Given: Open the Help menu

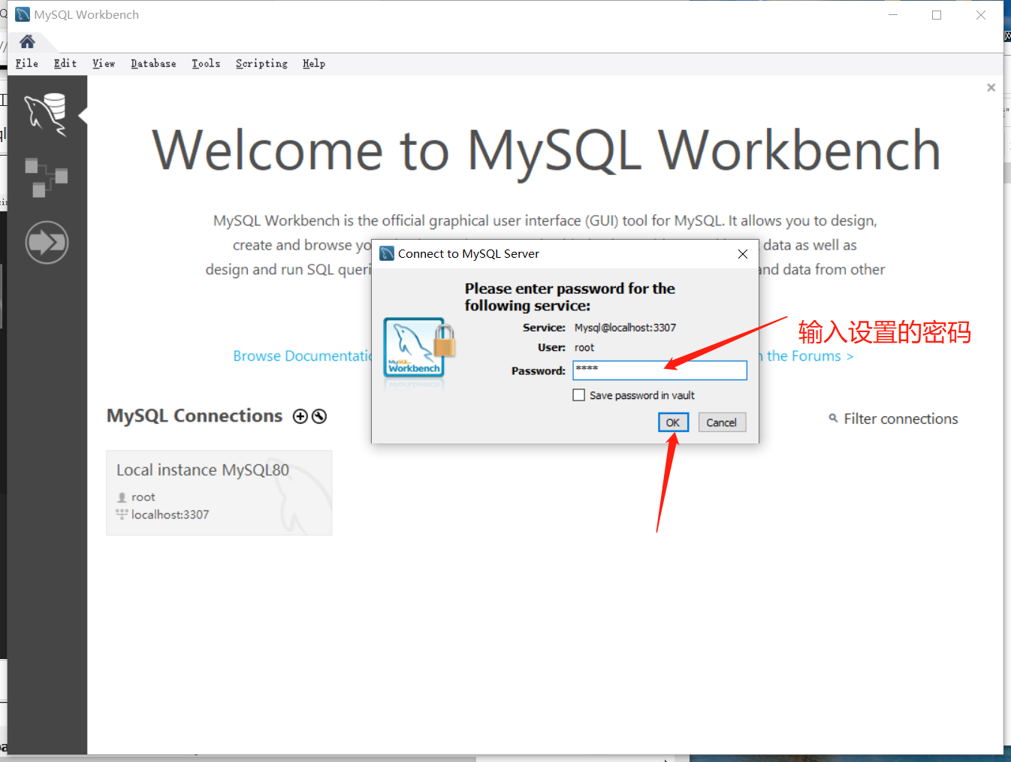Looking at the screenshot, I should click(x=314, y=64).
